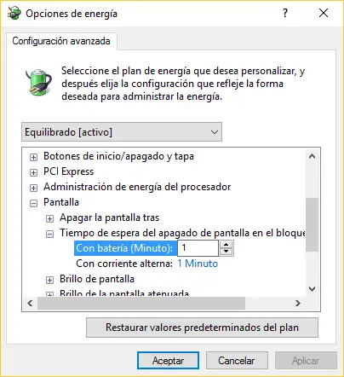Collapse Tiempo de espera del apagado node
Viewport: 344px width, 377px height.
point(49,234)
